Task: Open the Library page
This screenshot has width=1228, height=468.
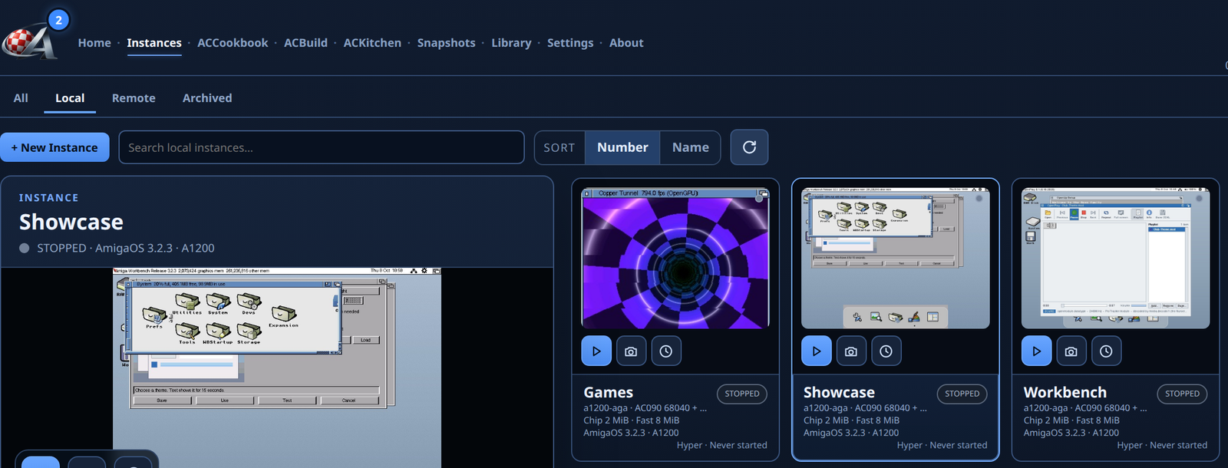Action: pyautogui.click(x=511, y=43)
